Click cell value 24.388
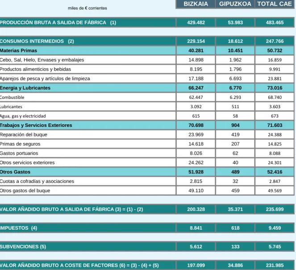The width and height of the screenshot is (296, 270). point(275,135)
